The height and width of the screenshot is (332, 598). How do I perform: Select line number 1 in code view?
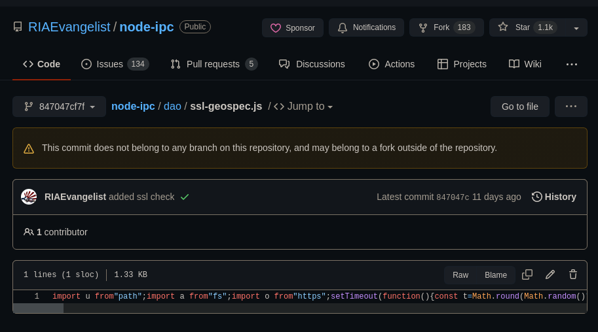(37, 296)
